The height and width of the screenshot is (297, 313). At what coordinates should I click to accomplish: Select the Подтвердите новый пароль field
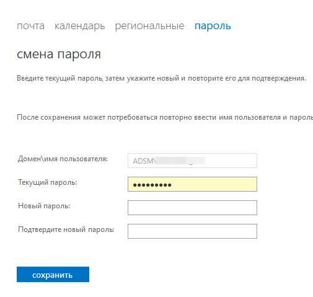pos(192,231)
